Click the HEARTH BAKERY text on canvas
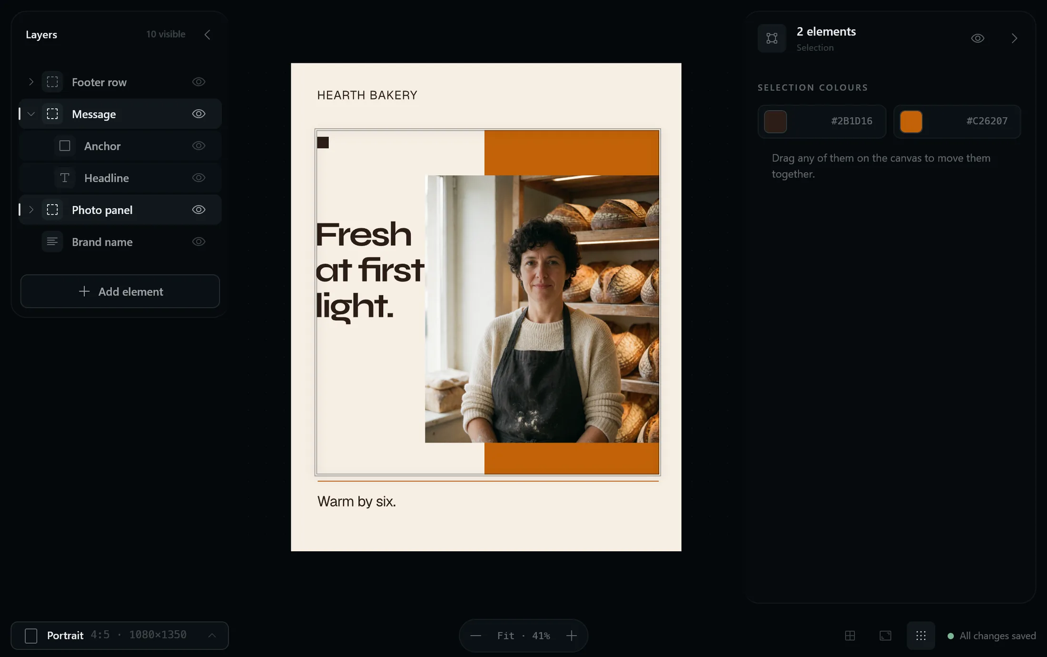Screen dimensions: 1047x657 coord(367,95)
